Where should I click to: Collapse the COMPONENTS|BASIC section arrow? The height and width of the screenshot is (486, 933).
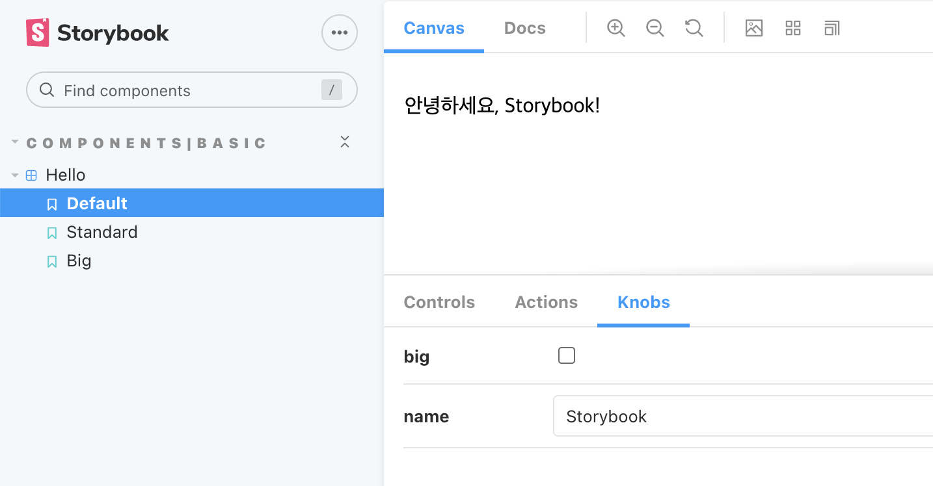tap(15, 141)
